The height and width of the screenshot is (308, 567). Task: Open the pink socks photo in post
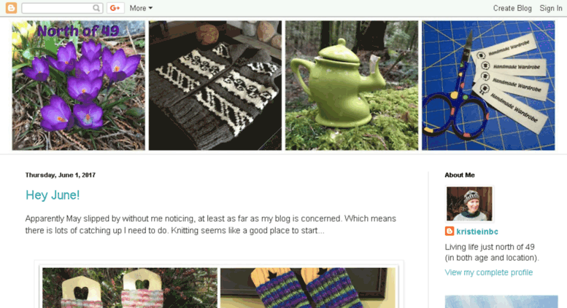pyautogui.click(x=130, y=288)
